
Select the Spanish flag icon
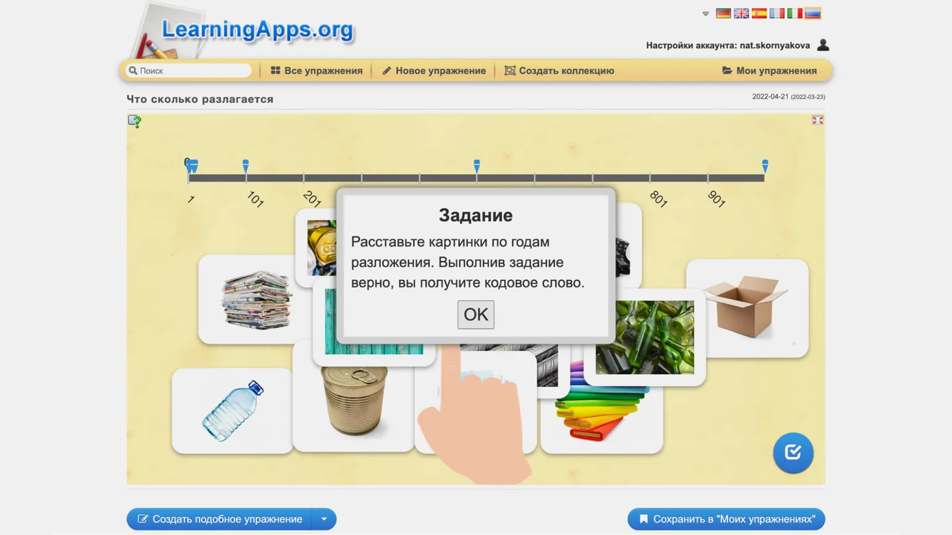[x=759, y=14]
